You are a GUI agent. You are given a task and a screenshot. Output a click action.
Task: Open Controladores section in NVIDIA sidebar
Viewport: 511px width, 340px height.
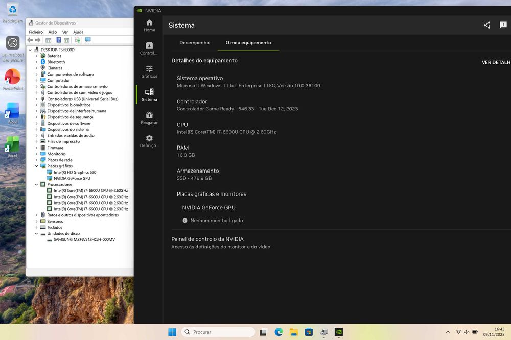point(149,48)
